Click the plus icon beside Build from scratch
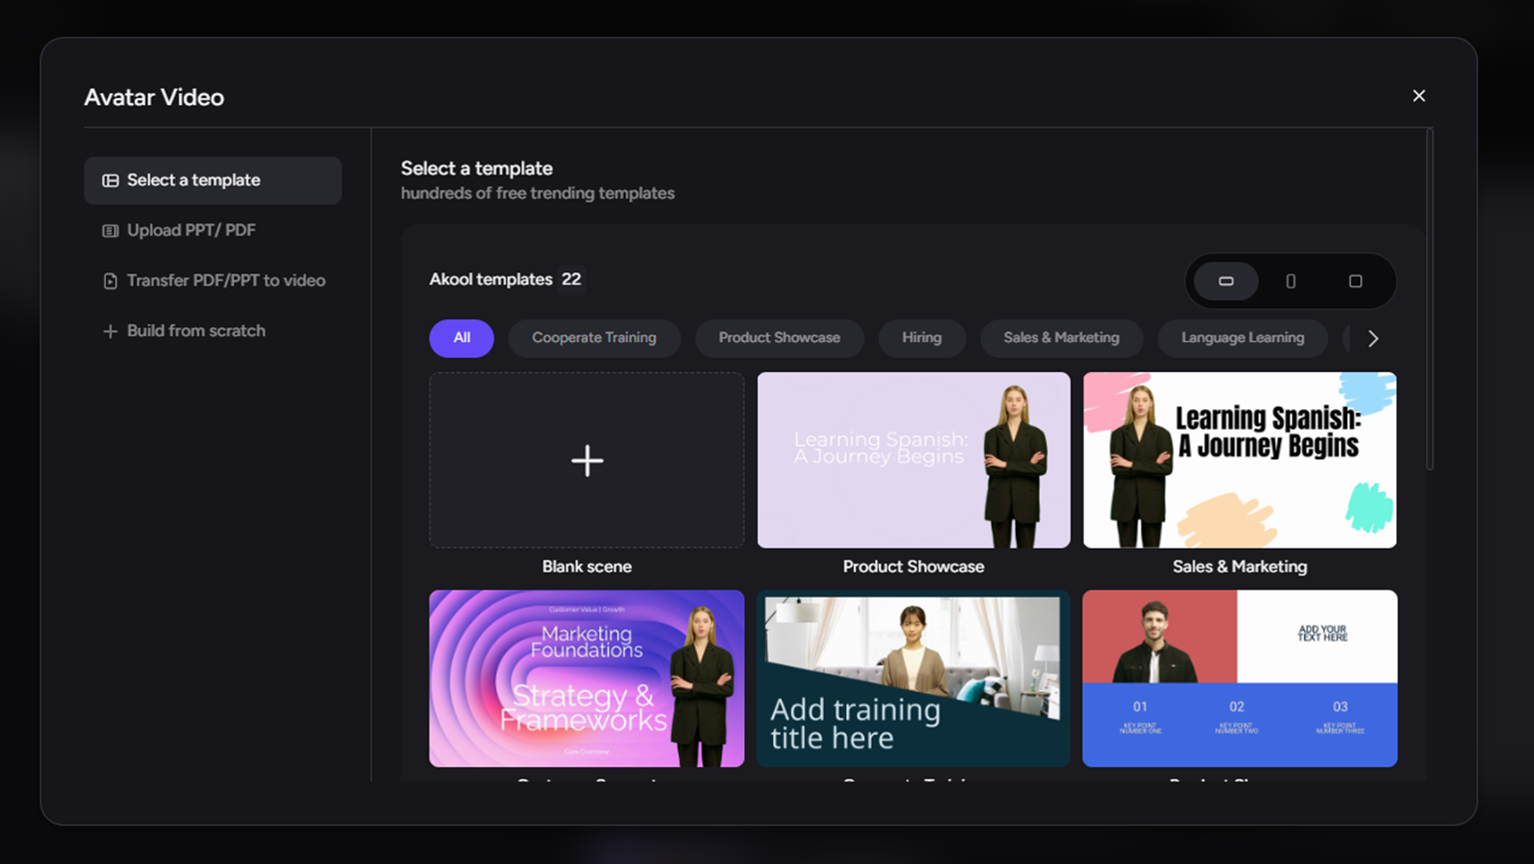 click(110, 331)
